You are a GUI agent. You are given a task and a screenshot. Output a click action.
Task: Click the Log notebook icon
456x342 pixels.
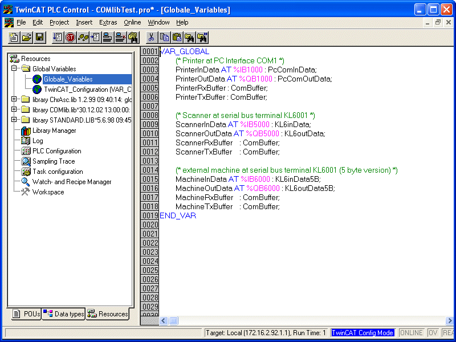coord(26,141)
